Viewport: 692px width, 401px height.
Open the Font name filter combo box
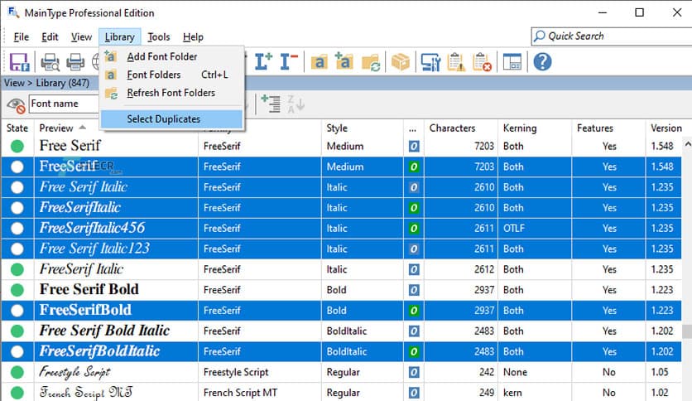pyautogui.click(x=65, y=104)
